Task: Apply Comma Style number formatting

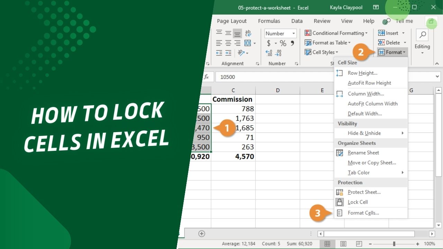Action: (x=292, y=44)
